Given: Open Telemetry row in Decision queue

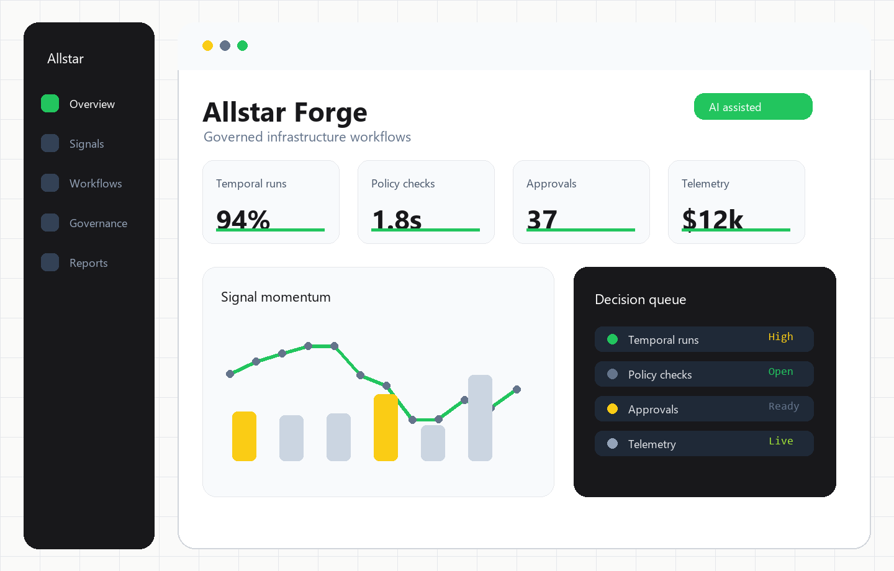Looking at the screenshot, I should pos(704,444).
